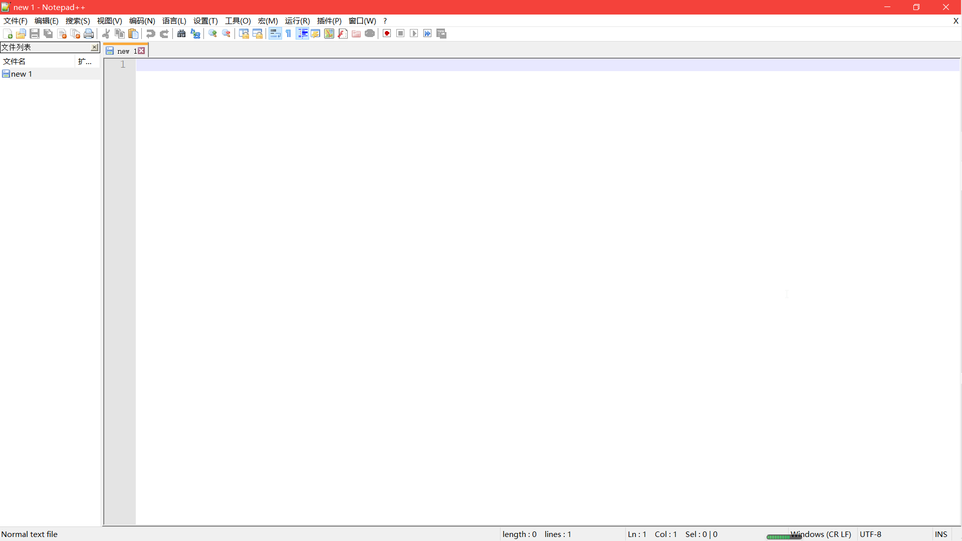Close the new 1 tab
The width and height of the screenshot is (962, 541).
[141, 50]
